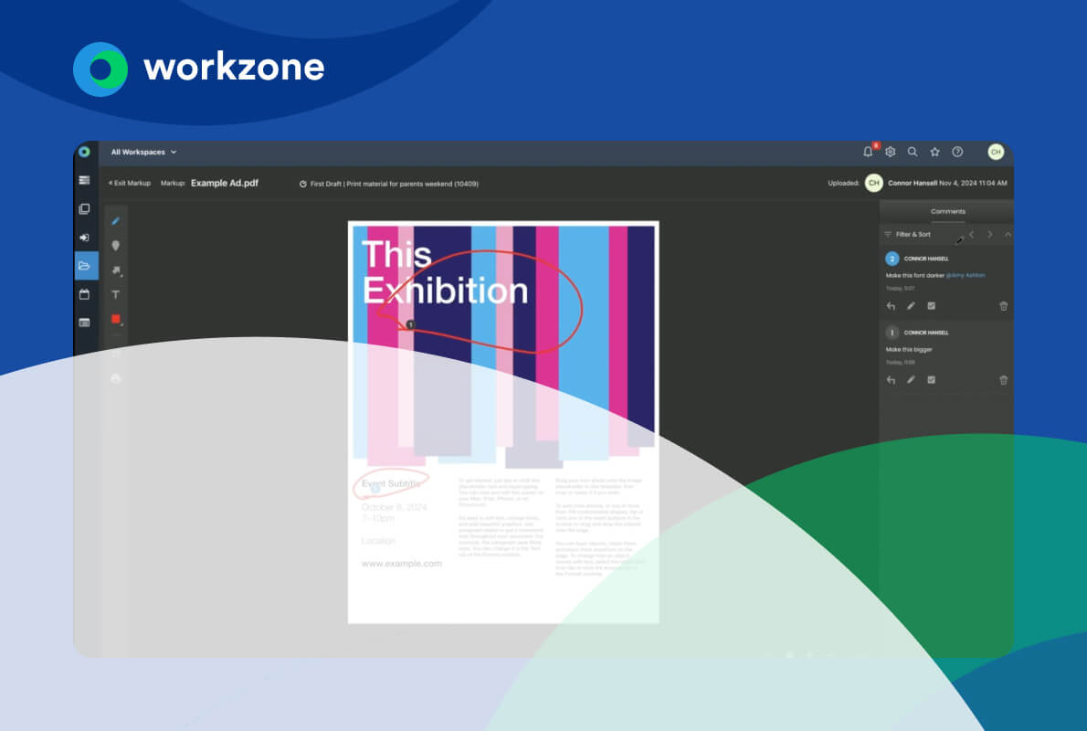The image size is (1087, 731).
Task: Go to the next comment using the arrow
Action: click(989, 234)
